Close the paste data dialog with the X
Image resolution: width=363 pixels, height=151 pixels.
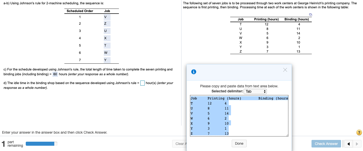285,70
